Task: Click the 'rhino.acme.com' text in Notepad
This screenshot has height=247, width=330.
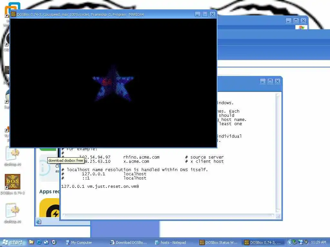Action: 141,157
